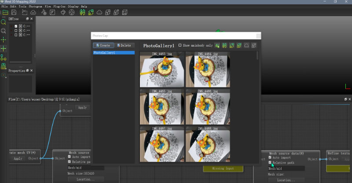Click the 3D wireframe cube icon at toolbar end
Viewport: 352px width, 183px height.
[x=125, y=12]
